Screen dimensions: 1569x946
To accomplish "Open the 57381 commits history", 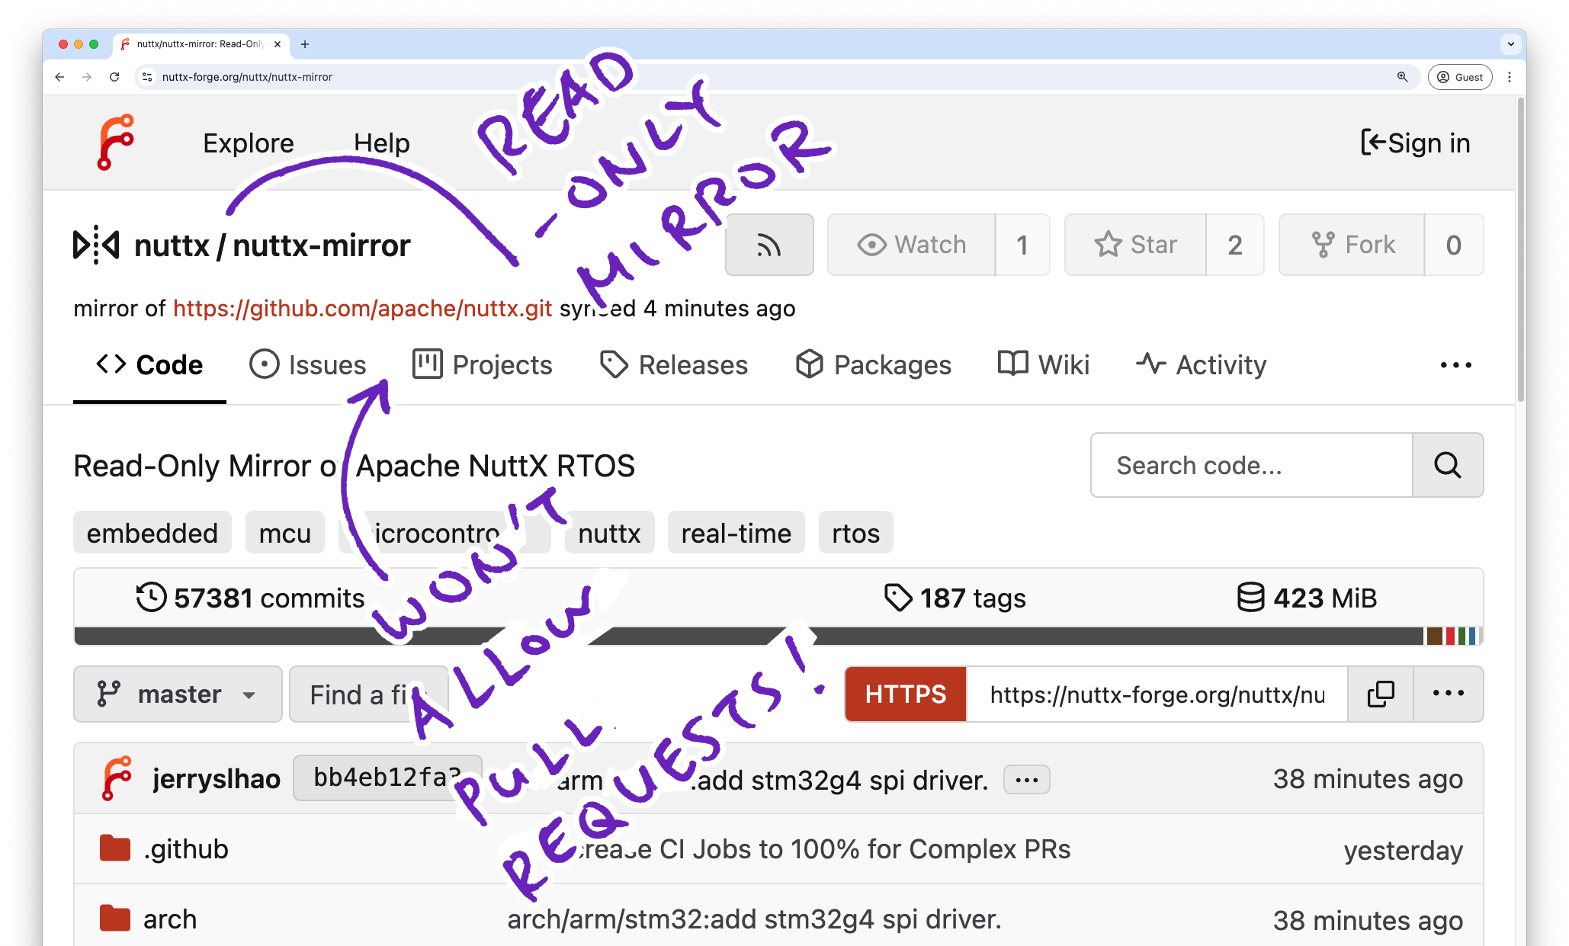I will 250,598.
